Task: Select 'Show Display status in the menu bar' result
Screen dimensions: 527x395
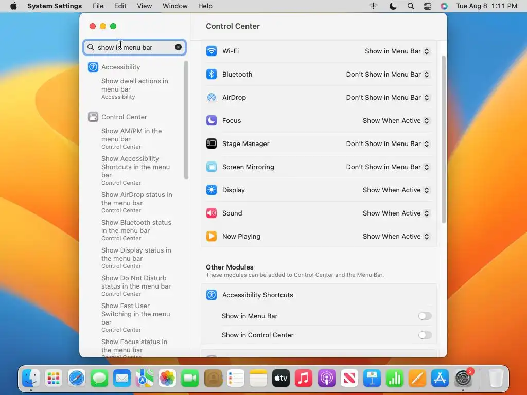Action: [136, 258]
